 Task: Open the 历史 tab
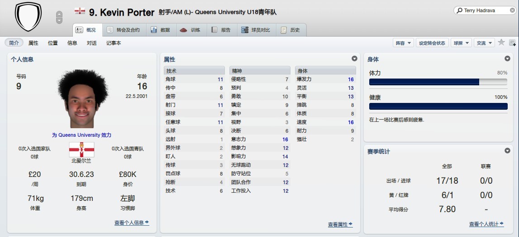click(290, 30)
